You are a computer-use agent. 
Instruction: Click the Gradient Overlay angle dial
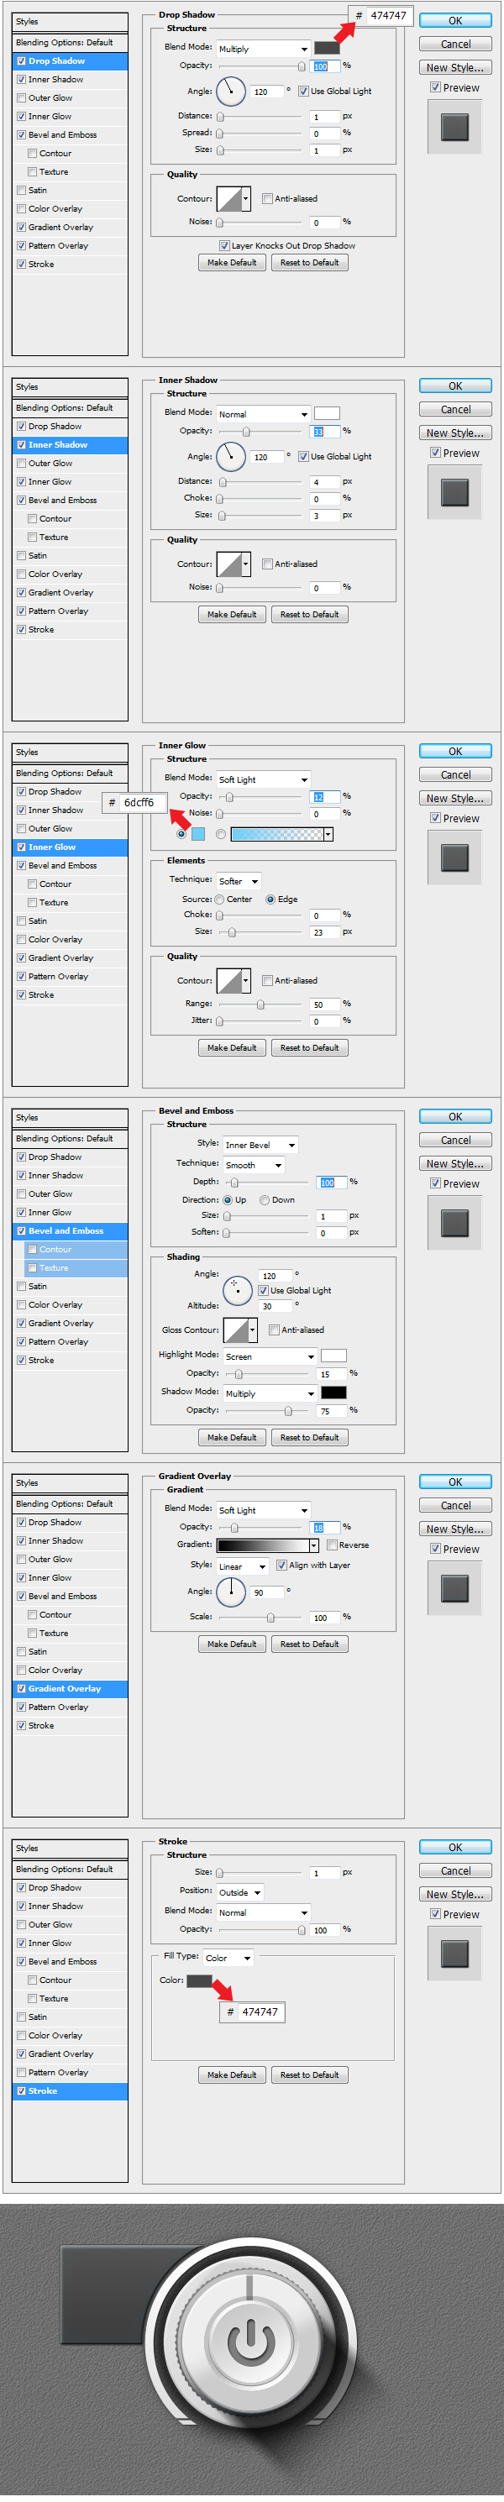click(x=231, y=1591)
